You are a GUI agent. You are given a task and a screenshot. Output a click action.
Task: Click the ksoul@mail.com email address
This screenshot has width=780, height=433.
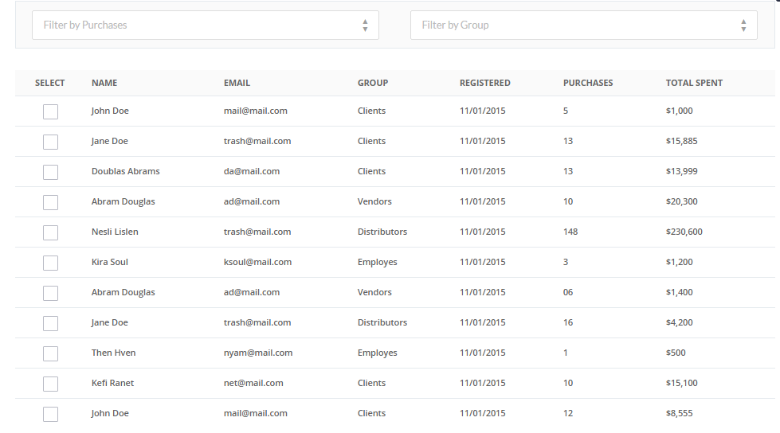(x=257, y=263)
